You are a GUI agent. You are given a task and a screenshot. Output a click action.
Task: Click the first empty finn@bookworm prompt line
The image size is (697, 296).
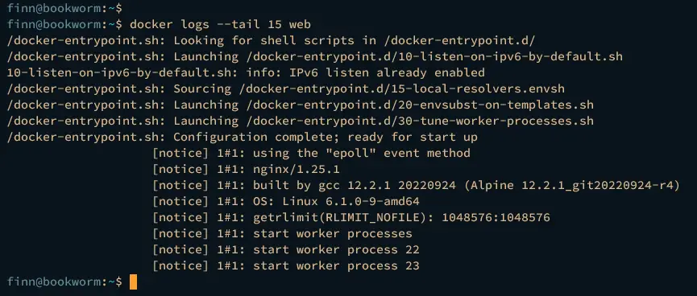pos(65,8)
